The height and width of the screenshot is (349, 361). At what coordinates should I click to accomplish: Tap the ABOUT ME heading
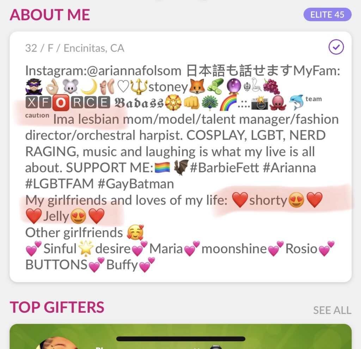tap(50, 14)
